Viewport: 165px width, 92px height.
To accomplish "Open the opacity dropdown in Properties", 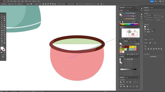I will pos(156,32).
